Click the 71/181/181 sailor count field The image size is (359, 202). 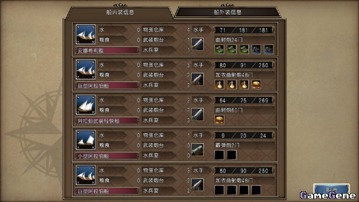click(244, 30)
